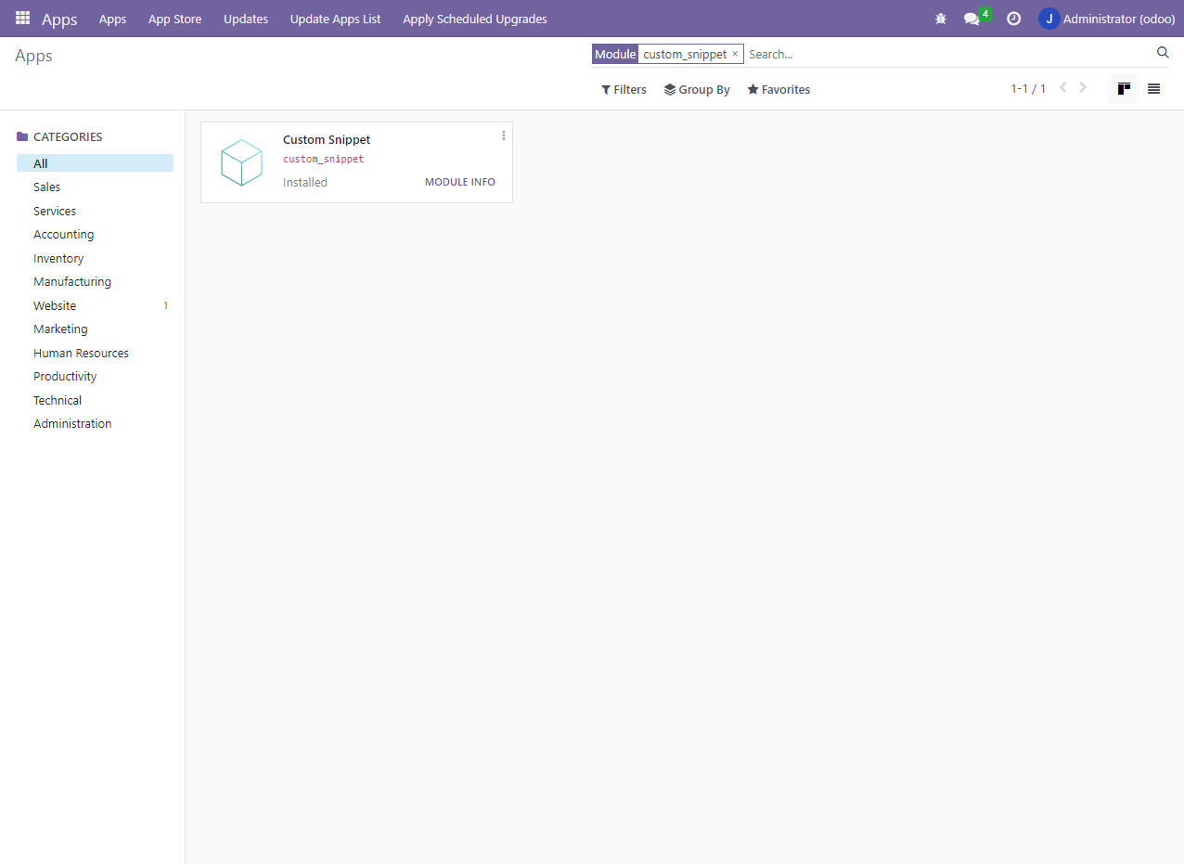
Task: Click Apply Scheduled Upgrades menu
Action: 475,19
